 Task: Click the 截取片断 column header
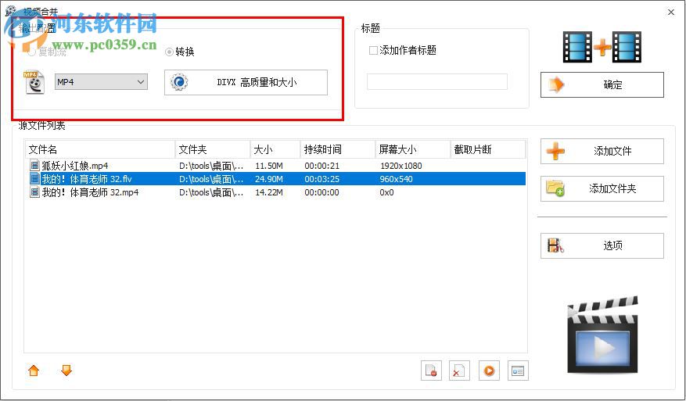488,149
